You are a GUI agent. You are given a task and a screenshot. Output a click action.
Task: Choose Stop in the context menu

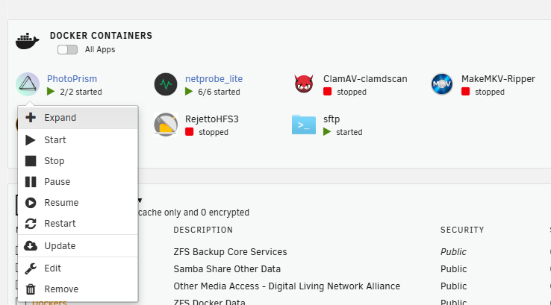(x=78, y=161)
